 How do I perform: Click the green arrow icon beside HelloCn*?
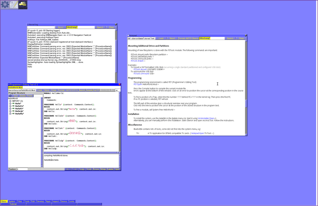[13, 106]
